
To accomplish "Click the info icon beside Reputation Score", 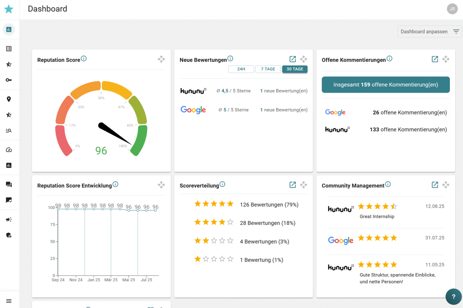I will point(84,59).
